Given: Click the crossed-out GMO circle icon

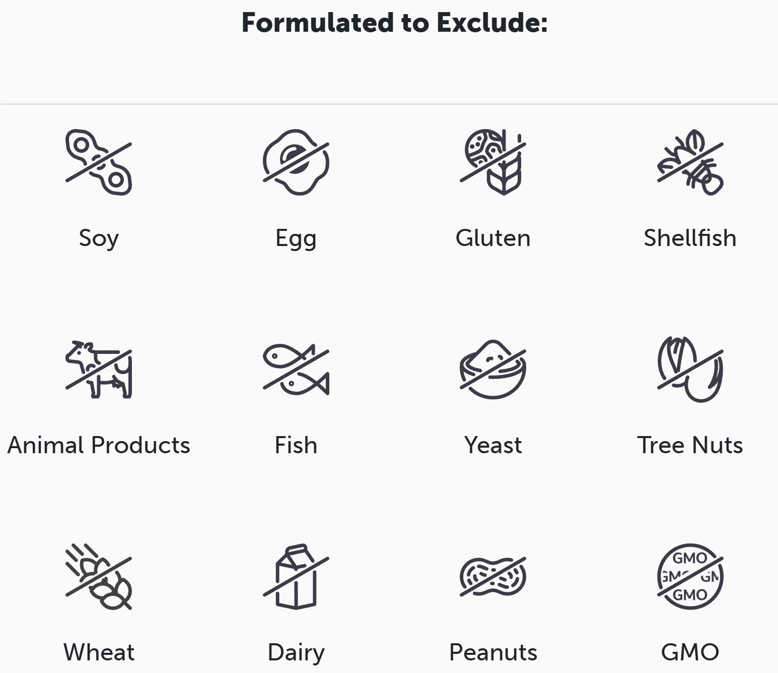Looking at the screenshot, I should [690, 577].
